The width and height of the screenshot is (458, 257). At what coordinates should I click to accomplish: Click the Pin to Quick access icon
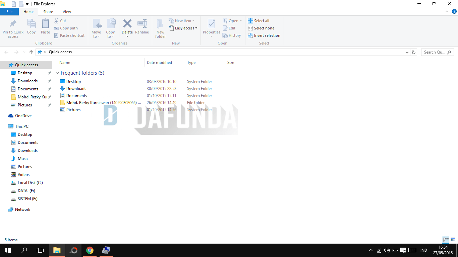coord(13,24)
